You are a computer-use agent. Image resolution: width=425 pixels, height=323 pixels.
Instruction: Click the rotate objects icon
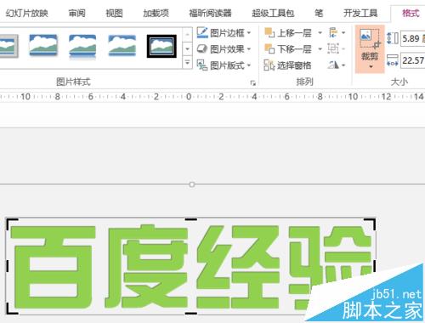click(x=333, y=65)
